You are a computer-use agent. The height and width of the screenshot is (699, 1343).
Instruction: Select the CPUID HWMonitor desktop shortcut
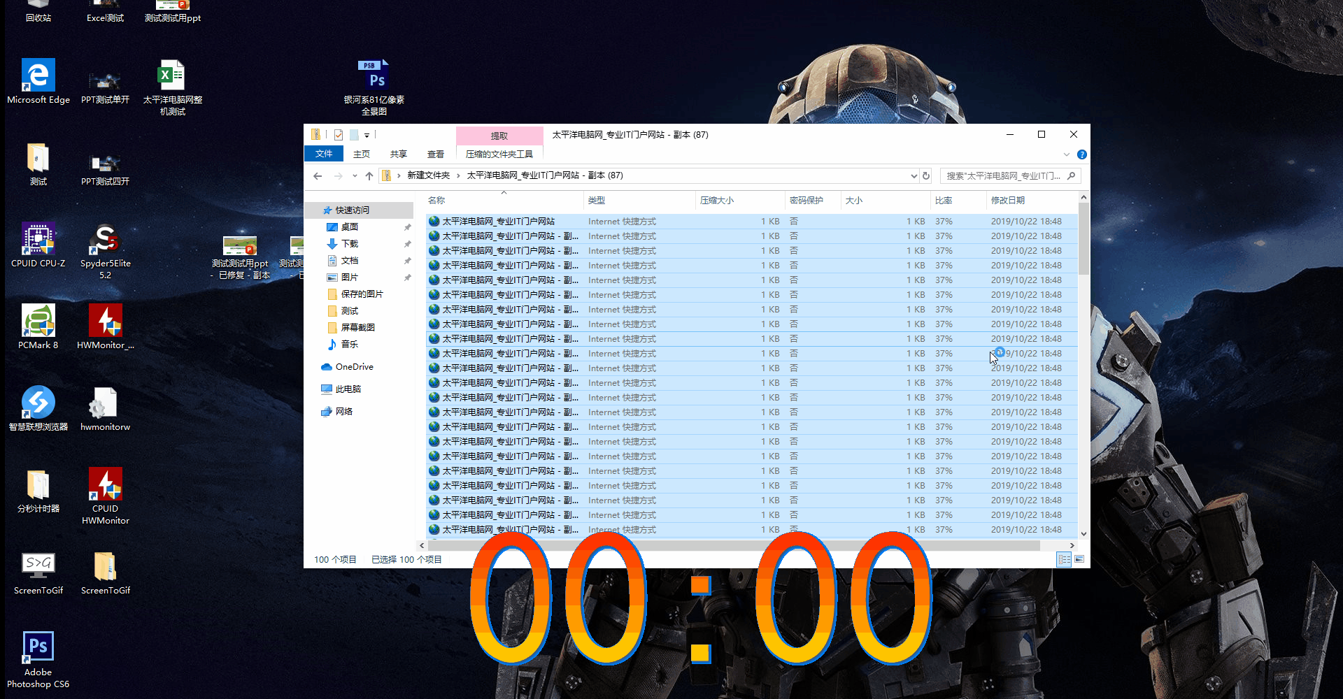(x=106, y=495)
